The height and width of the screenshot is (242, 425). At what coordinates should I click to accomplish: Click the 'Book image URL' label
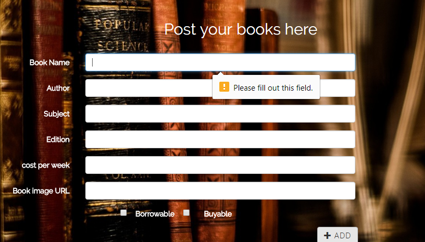pos(41,191)
